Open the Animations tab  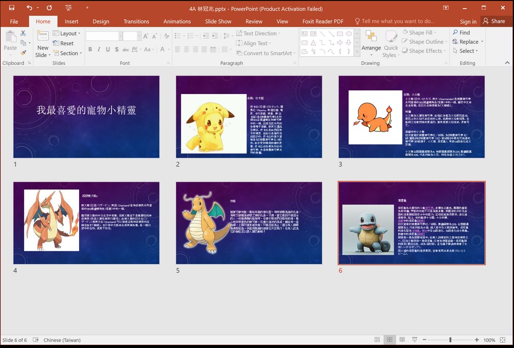pos(177,21)
